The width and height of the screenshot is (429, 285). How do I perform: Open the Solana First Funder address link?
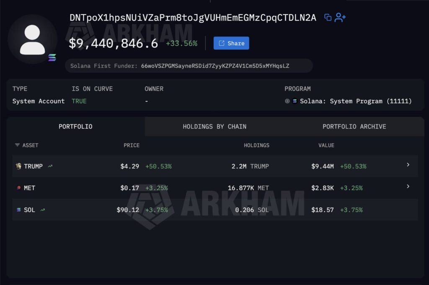215,66
